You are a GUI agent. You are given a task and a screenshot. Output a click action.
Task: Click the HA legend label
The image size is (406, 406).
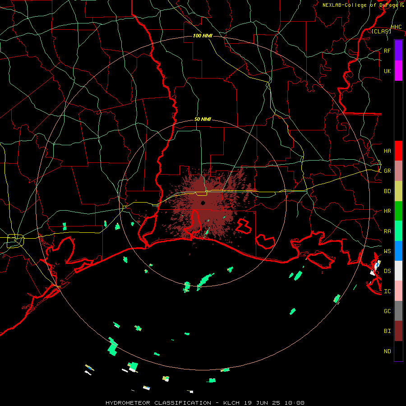coord(387,151)
